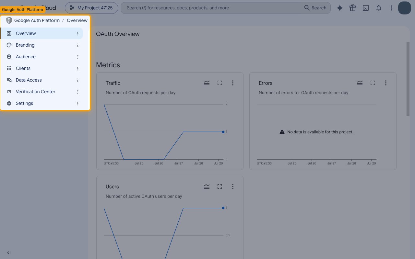Toggle the legend icon on Users chart

207,187
